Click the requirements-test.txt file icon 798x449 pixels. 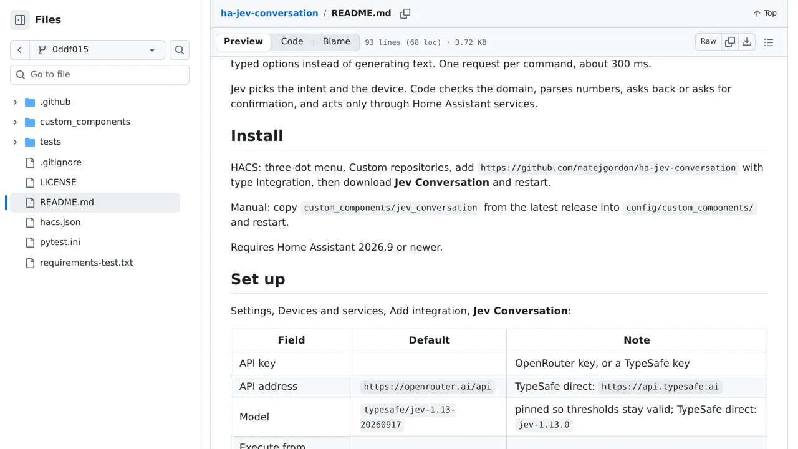(30, 263)
